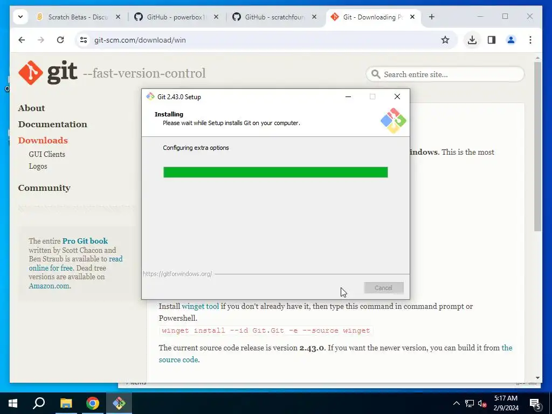The width and height of the screenshot is (552, 414).
Task: Close the Git Downloading tab
Action: [412, 17]
